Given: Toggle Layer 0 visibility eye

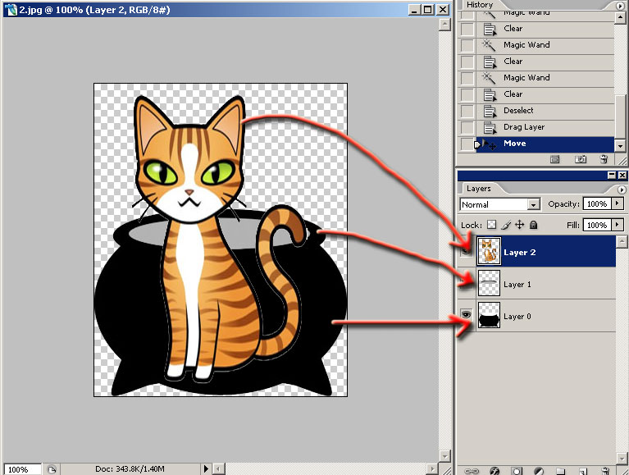Looking at the screenshot, I should click(x=466, y=315).
